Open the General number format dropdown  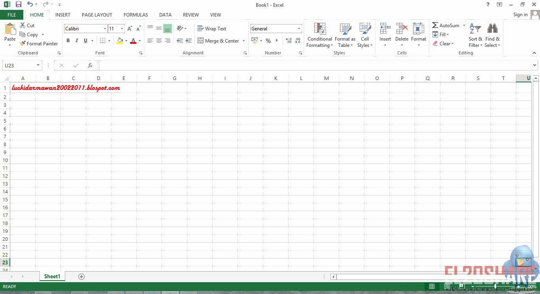click(x=299, y=29)
